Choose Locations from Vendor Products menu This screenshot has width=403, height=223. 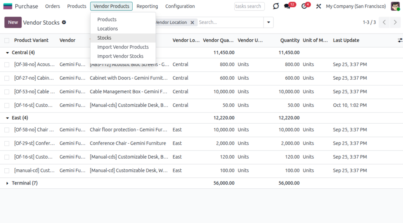click(107, 29)
